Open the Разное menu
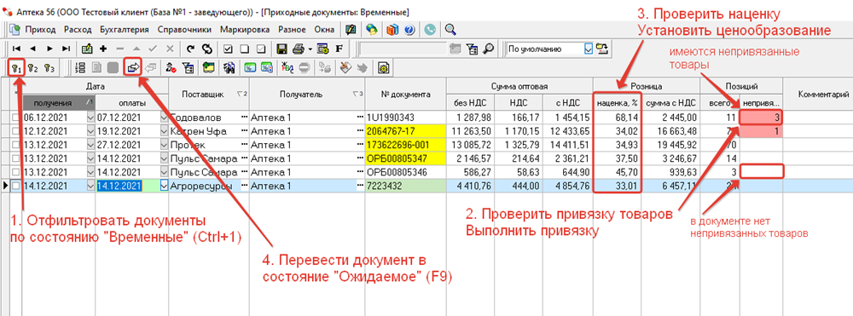 [x=292, y=29]
